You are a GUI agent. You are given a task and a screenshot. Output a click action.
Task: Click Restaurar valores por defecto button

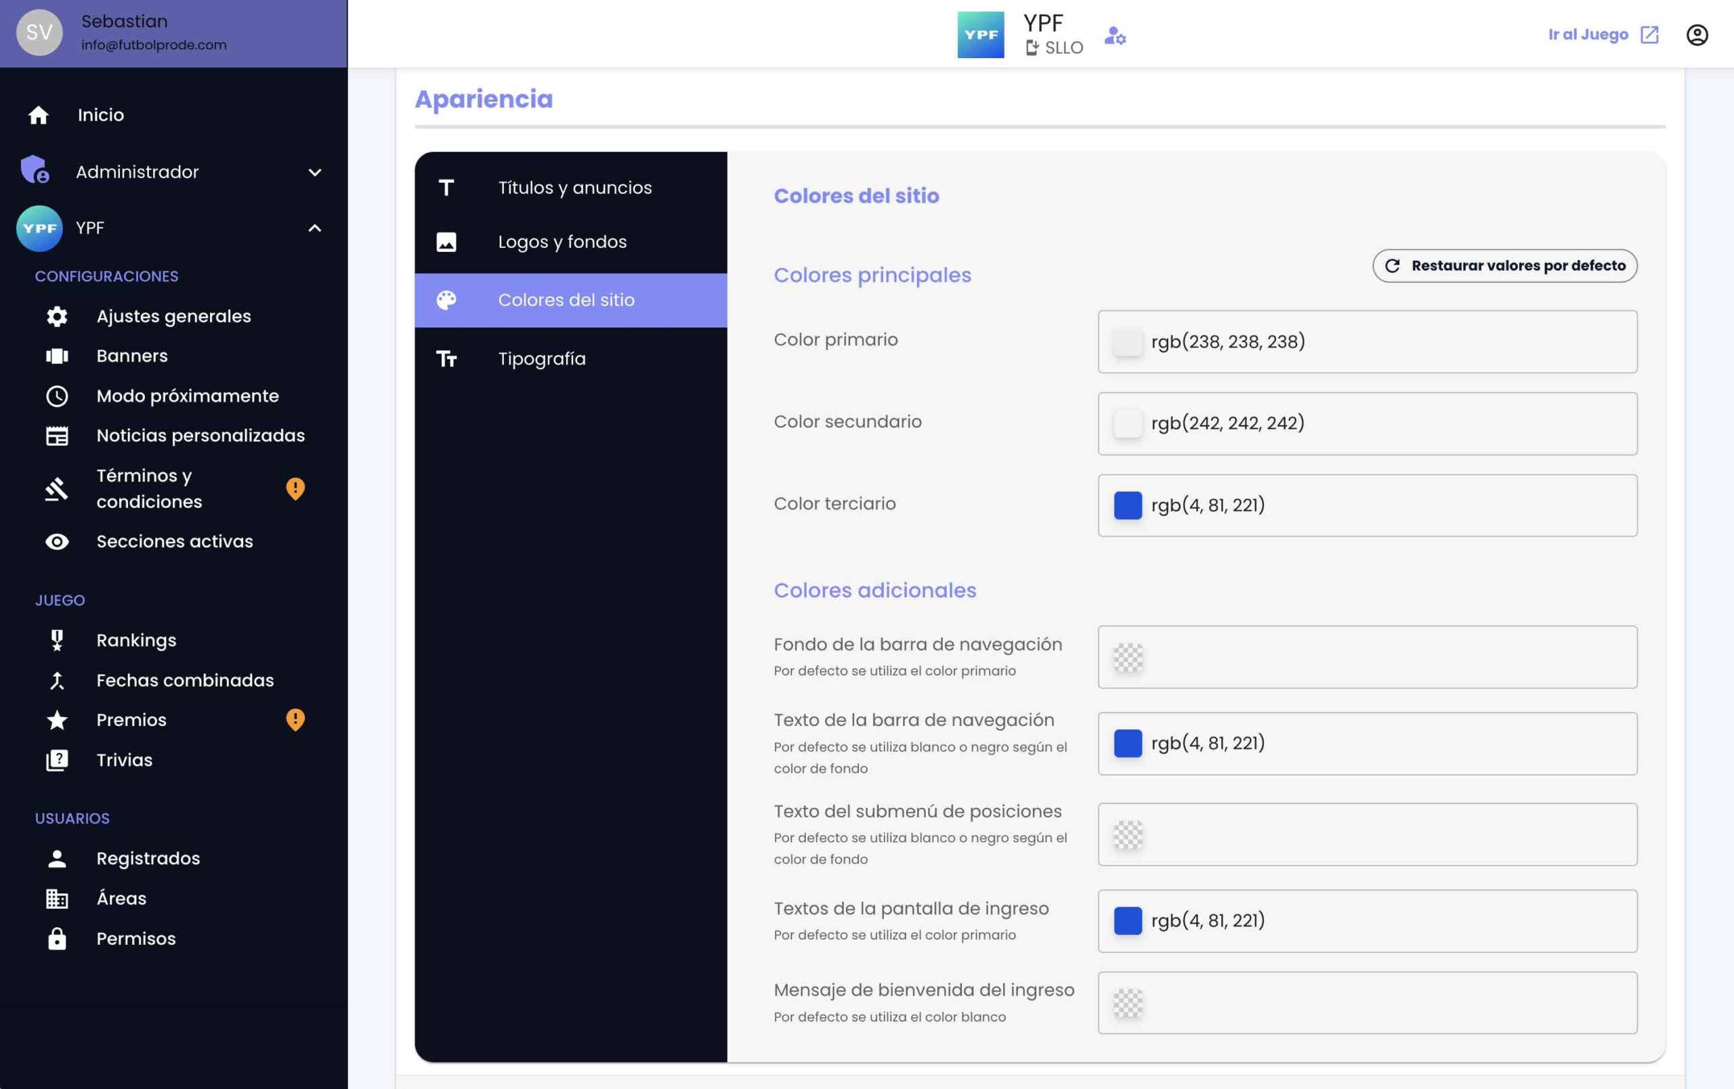click(x=1504, y=265)
